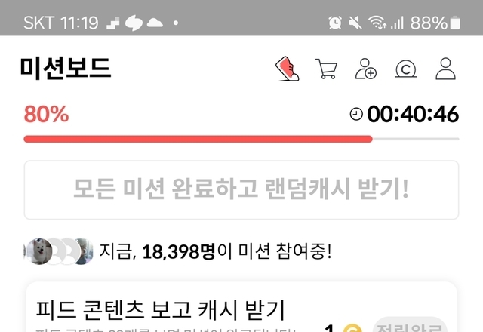
Task: Tap the 미션보드 page title
Action: (x=66, y=68)
